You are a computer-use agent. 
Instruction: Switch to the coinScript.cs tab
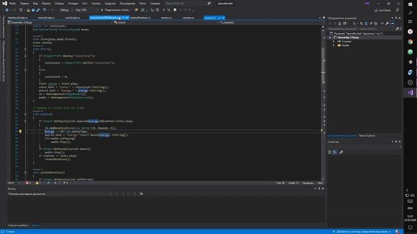tap(72, 18)
